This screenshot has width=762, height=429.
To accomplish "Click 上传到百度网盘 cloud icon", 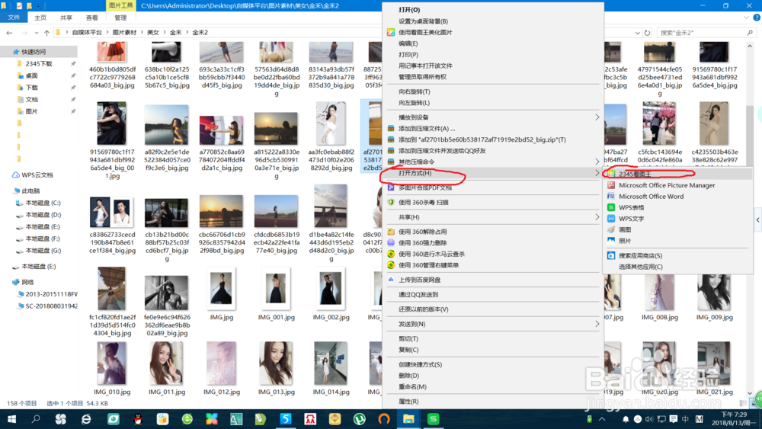I will pyautogui.click(x=391, y=280).
